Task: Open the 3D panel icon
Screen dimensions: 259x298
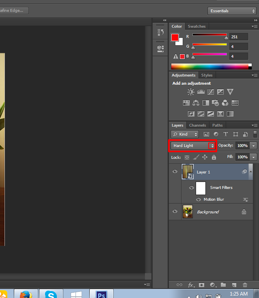Action: click(x=160, y=49)
